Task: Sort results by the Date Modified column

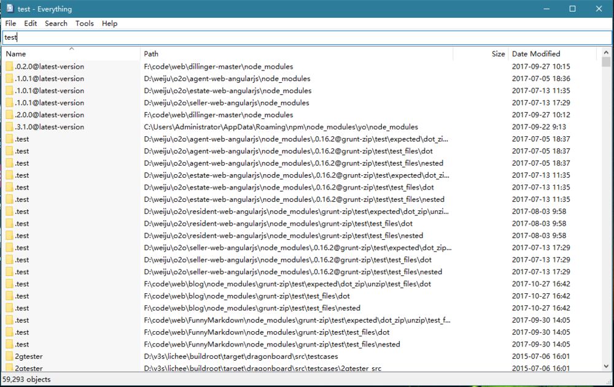Action: point(536,53)
